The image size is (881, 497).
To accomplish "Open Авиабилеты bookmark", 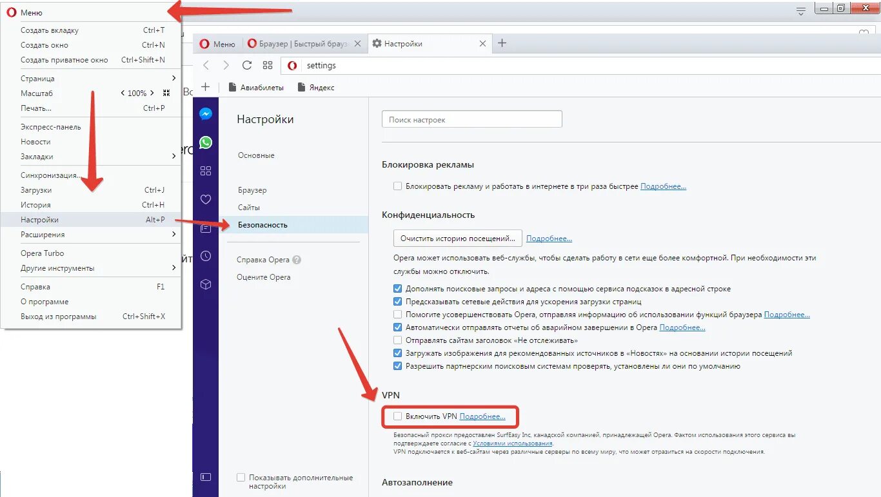I will pyautogui.click(x=256, y=88).
